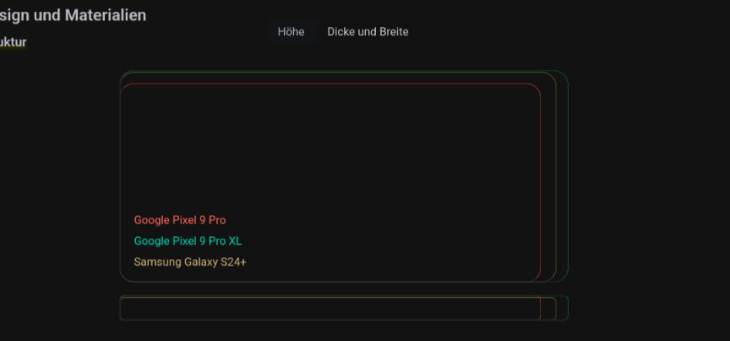Click the top-right corner of the green phone outline
730x341 pixels.
point(564,75)
